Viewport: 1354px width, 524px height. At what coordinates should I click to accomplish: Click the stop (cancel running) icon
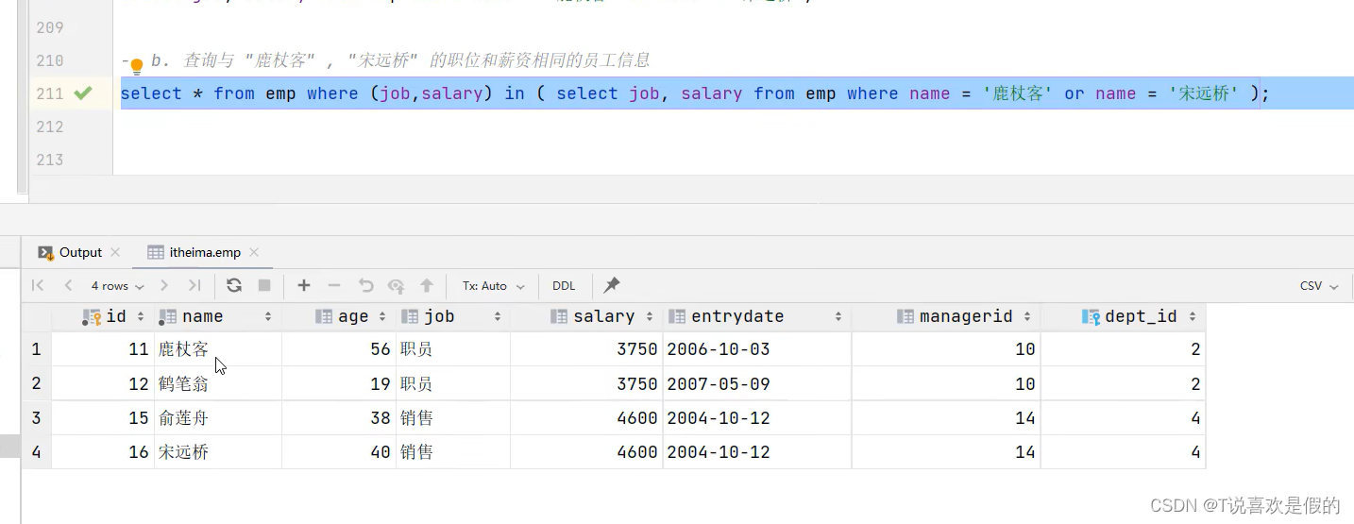coord(264,285)
